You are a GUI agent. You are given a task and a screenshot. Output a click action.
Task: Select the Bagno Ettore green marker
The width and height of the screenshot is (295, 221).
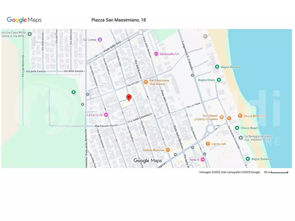click(x=219, y=80)
